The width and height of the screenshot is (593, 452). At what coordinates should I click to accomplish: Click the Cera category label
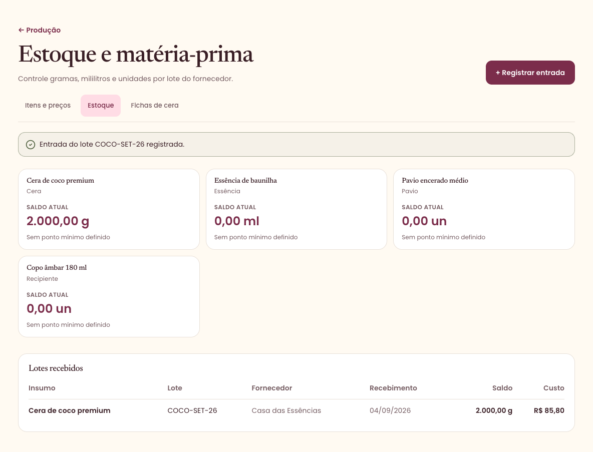[x=34, y=191]
